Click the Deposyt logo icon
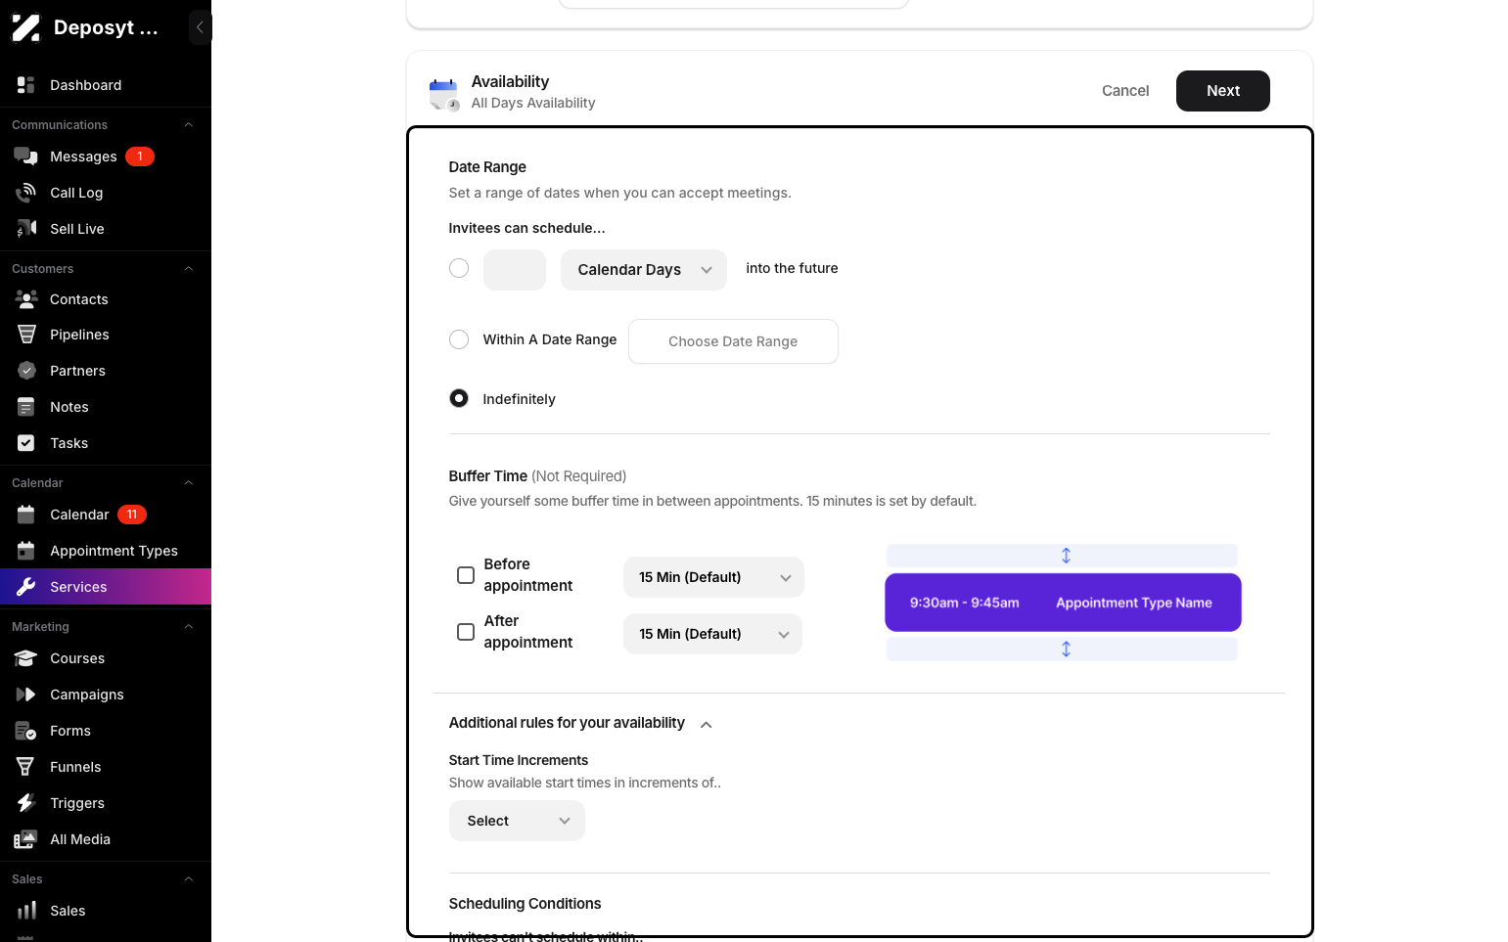1508x942 pixels. [26, 27]
